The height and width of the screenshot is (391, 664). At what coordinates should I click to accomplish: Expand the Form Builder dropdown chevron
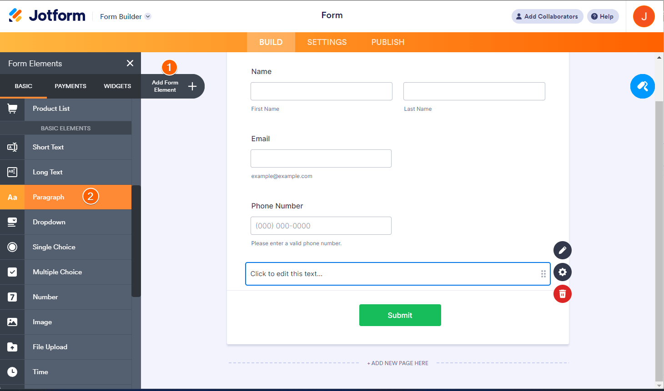click(148, 16)
